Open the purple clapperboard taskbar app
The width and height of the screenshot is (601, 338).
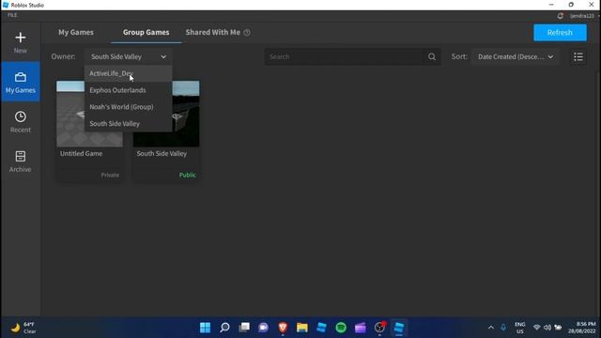click(361, 328)
